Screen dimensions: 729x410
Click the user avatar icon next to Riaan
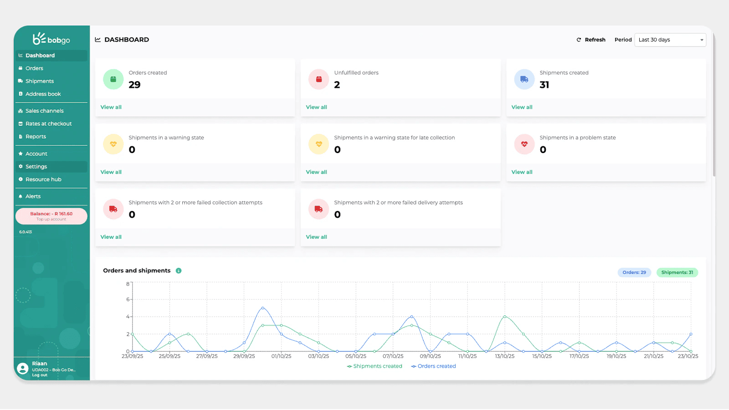coord(22,369)
